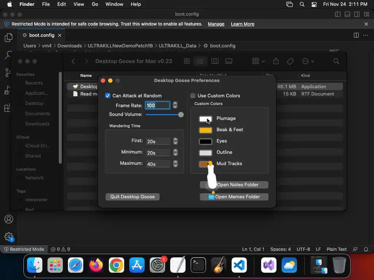Open Finder action menu dropdown
Viewport: 374px width, 280px height.
pos(308,61)
